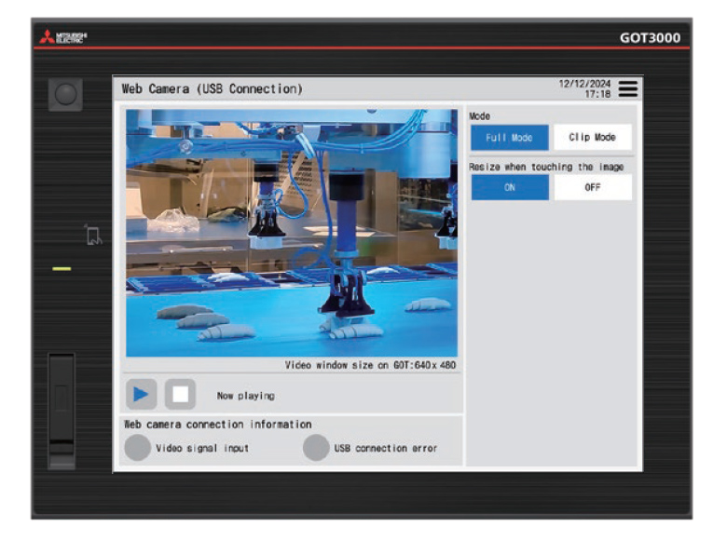Enable resize when touching with ON

509,187
